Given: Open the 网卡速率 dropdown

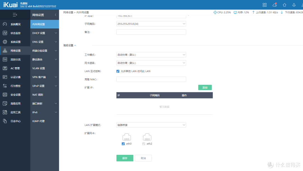Looking at the screenshot, I should point(151,63).
